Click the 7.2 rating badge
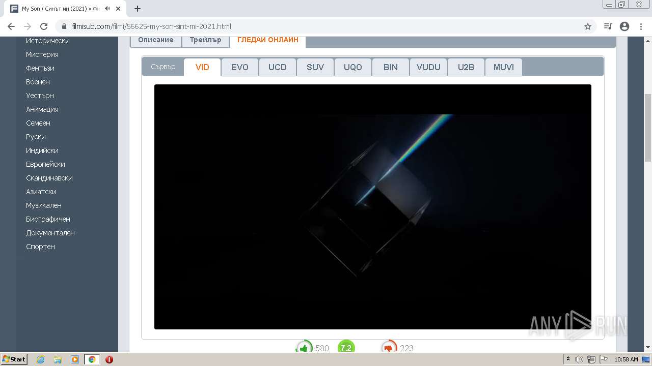This screenshot has width=652, height=366. tap(346, 348)
